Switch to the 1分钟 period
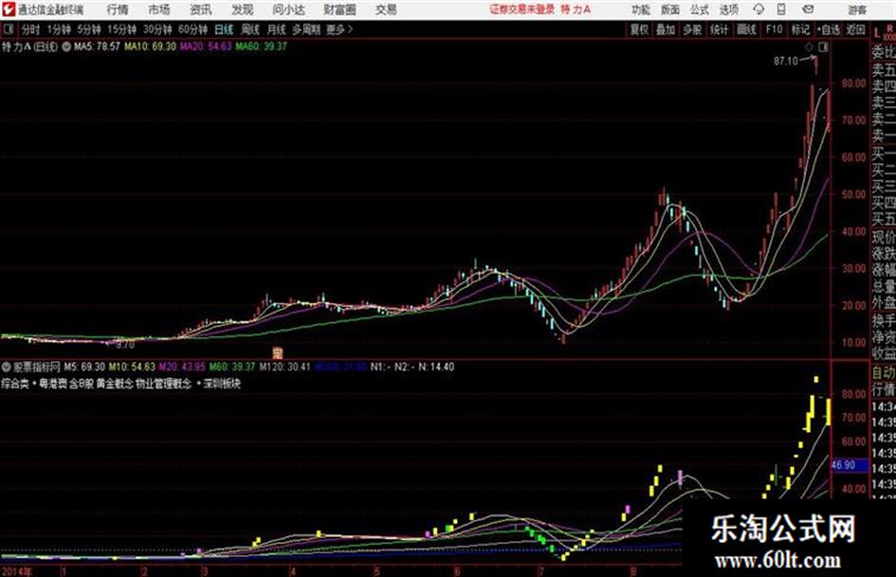Viewport: 896px width, 577px height. point(59,29)
